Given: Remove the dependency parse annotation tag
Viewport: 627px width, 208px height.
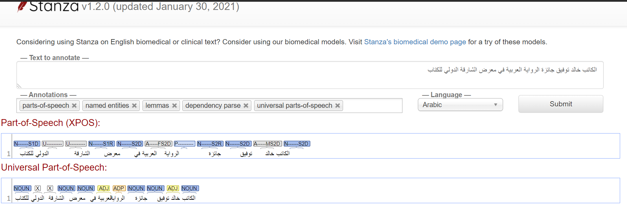Looking at the screenshot, I should [x=246, y=106].
